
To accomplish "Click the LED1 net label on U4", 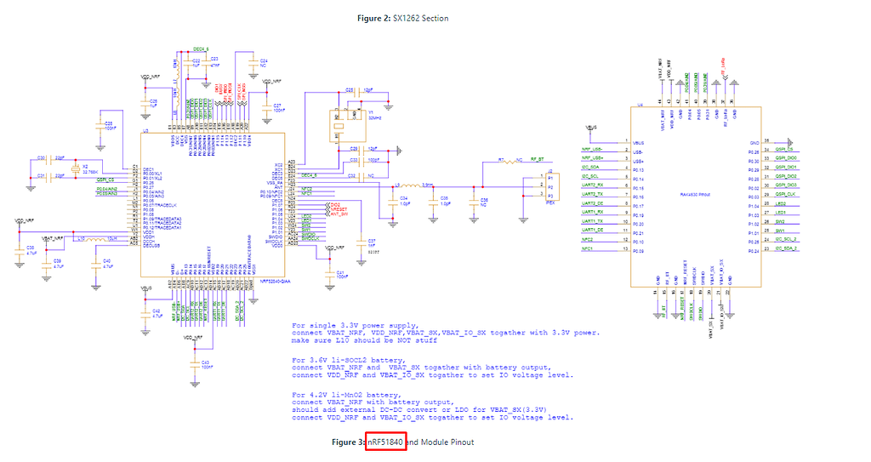I will click(x=780, y=213).
